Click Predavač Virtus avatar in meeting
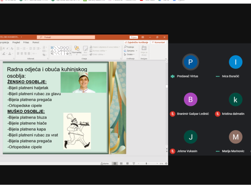251x188 pixels. (190, 62)
